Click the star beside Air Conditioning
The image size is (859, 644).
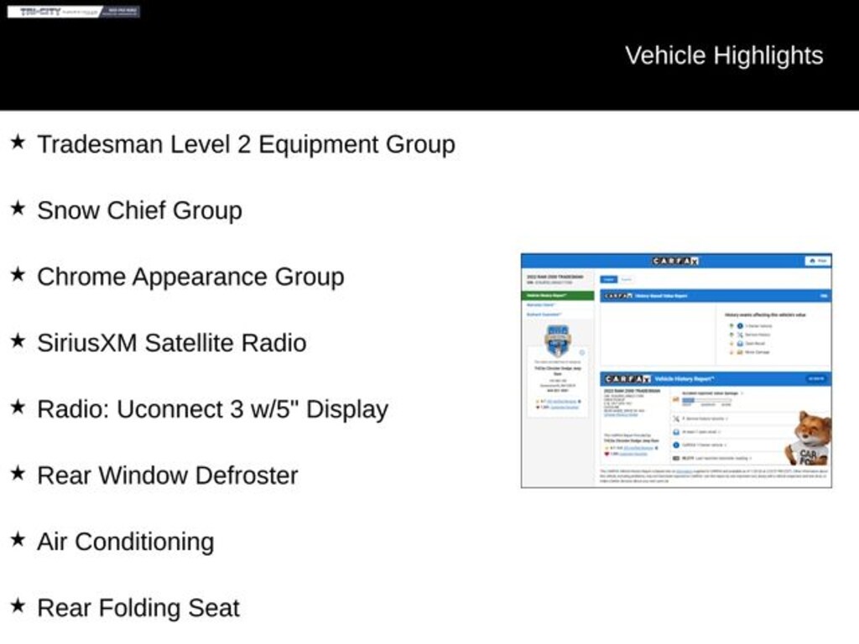tap(18, 540)
